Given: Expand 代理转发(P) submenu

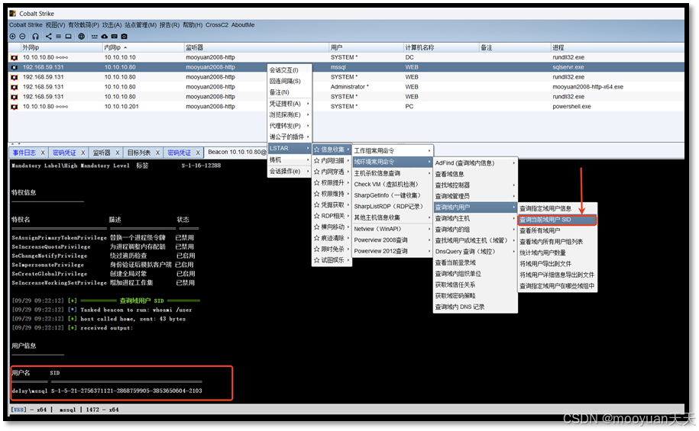Looking at the screenshot, I should click(x=290, y=126).
